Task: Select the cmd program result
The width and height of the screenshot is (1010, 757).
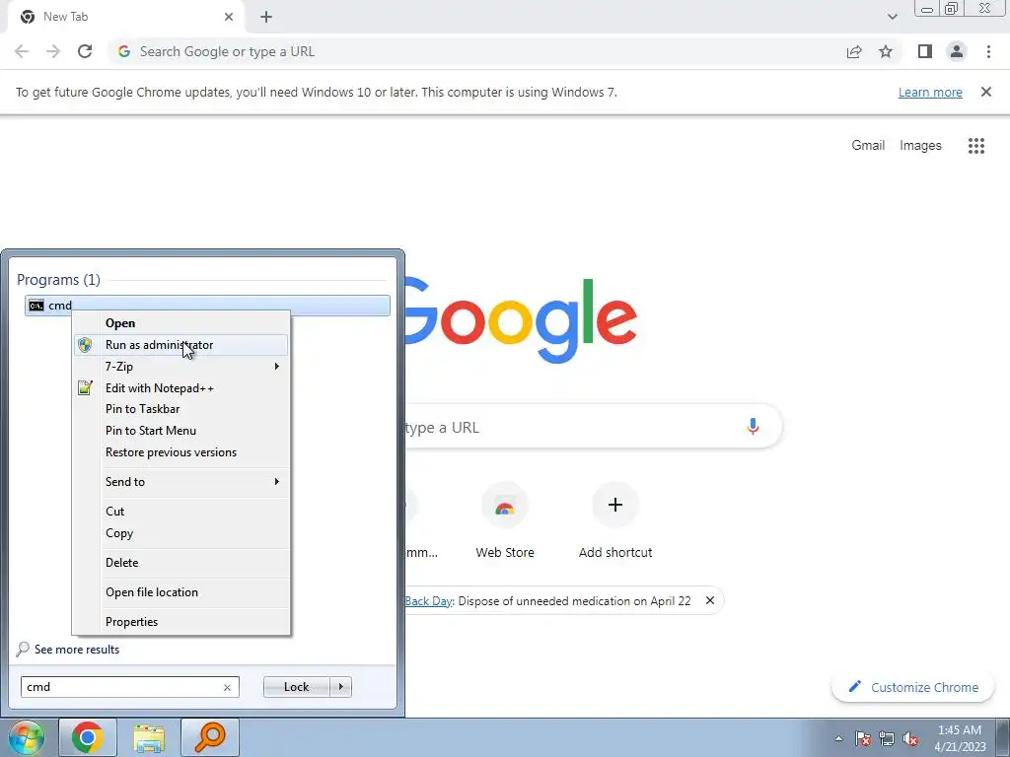Action: click(207, 306)
